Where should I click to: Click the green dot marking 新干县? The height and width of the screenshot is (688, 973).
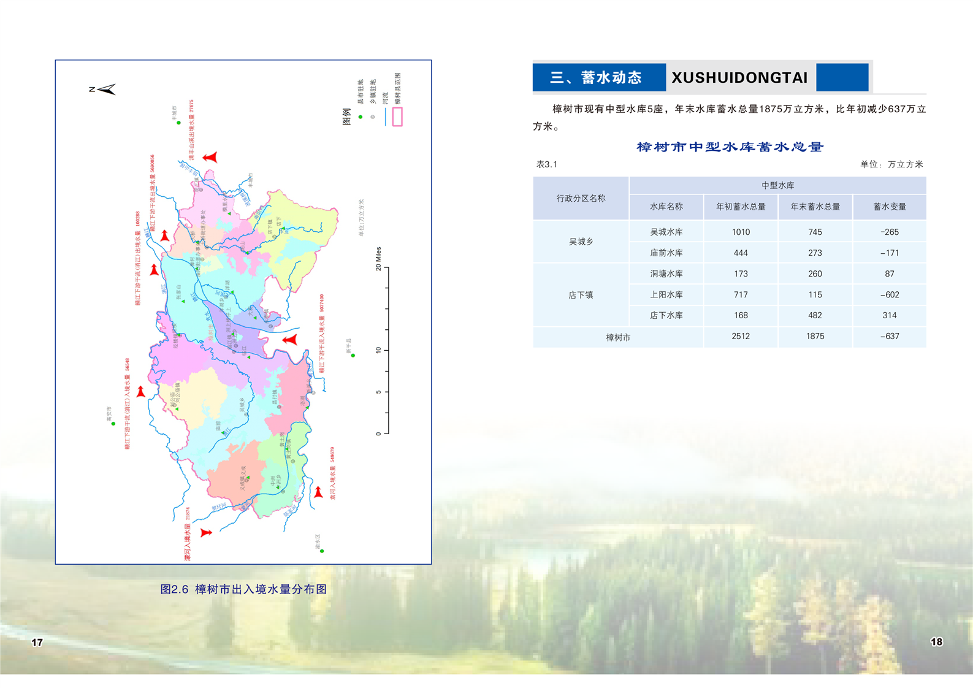click(x=353, y=356)
